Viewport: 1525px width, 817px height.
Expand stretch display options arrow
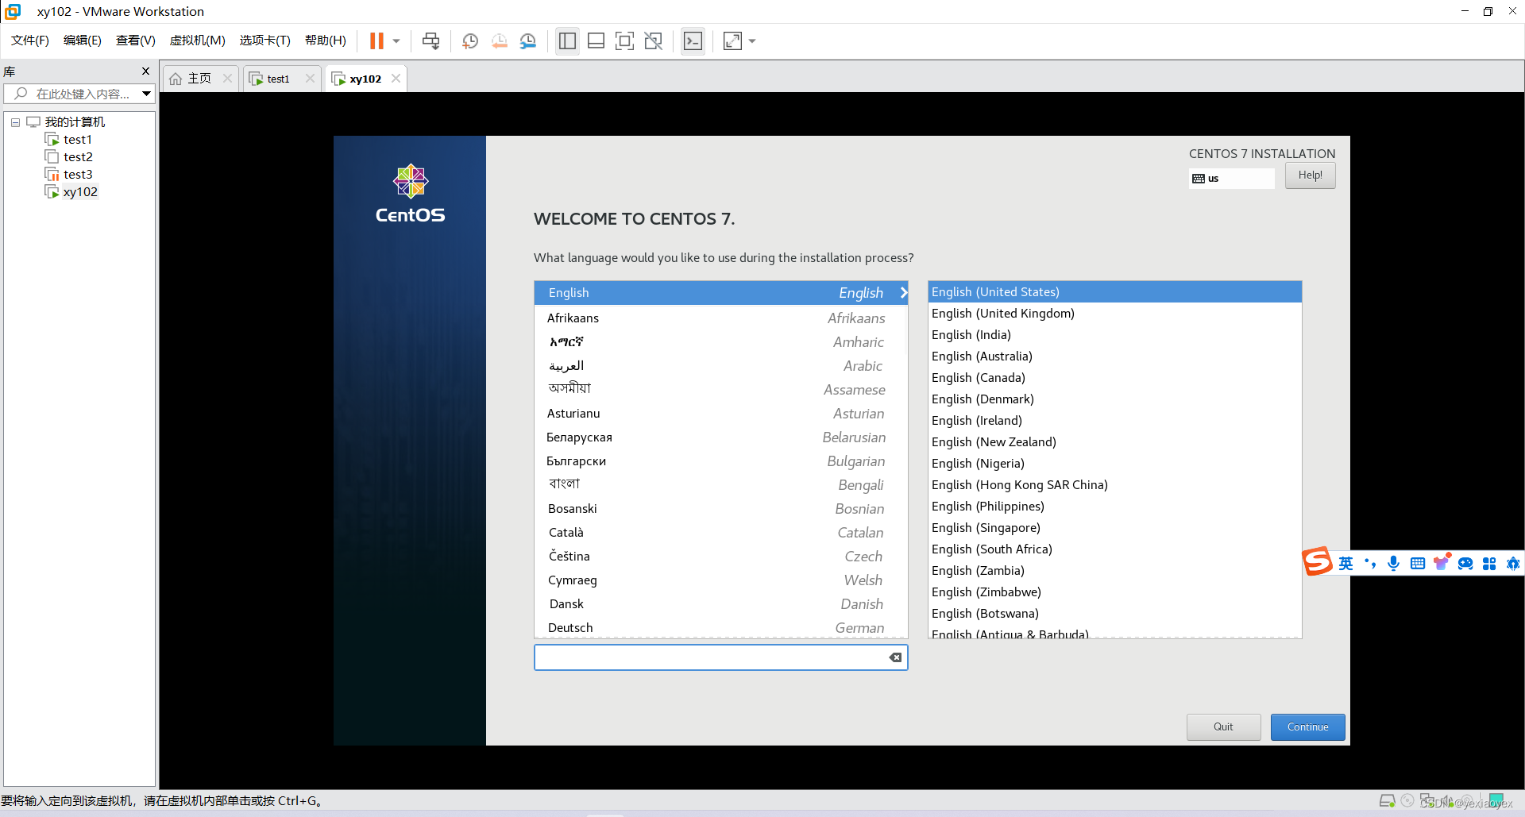point(752,41)
